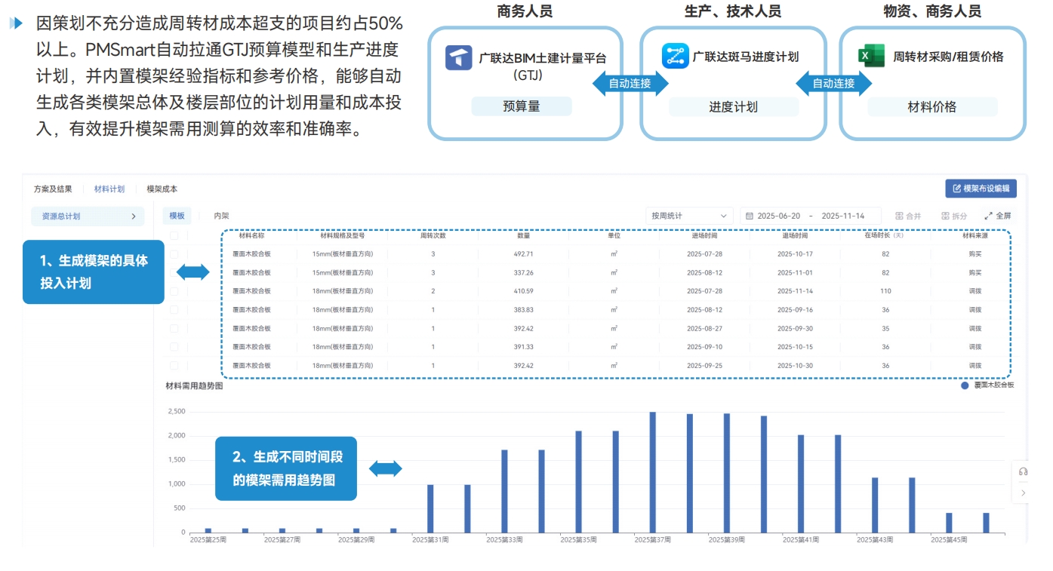Click the 广联达BIM土建计量平台 GTJ icon
Image resolution: width=1053 pixels, height=571 pixels.
pyautogui.click(x=458, y=58)
